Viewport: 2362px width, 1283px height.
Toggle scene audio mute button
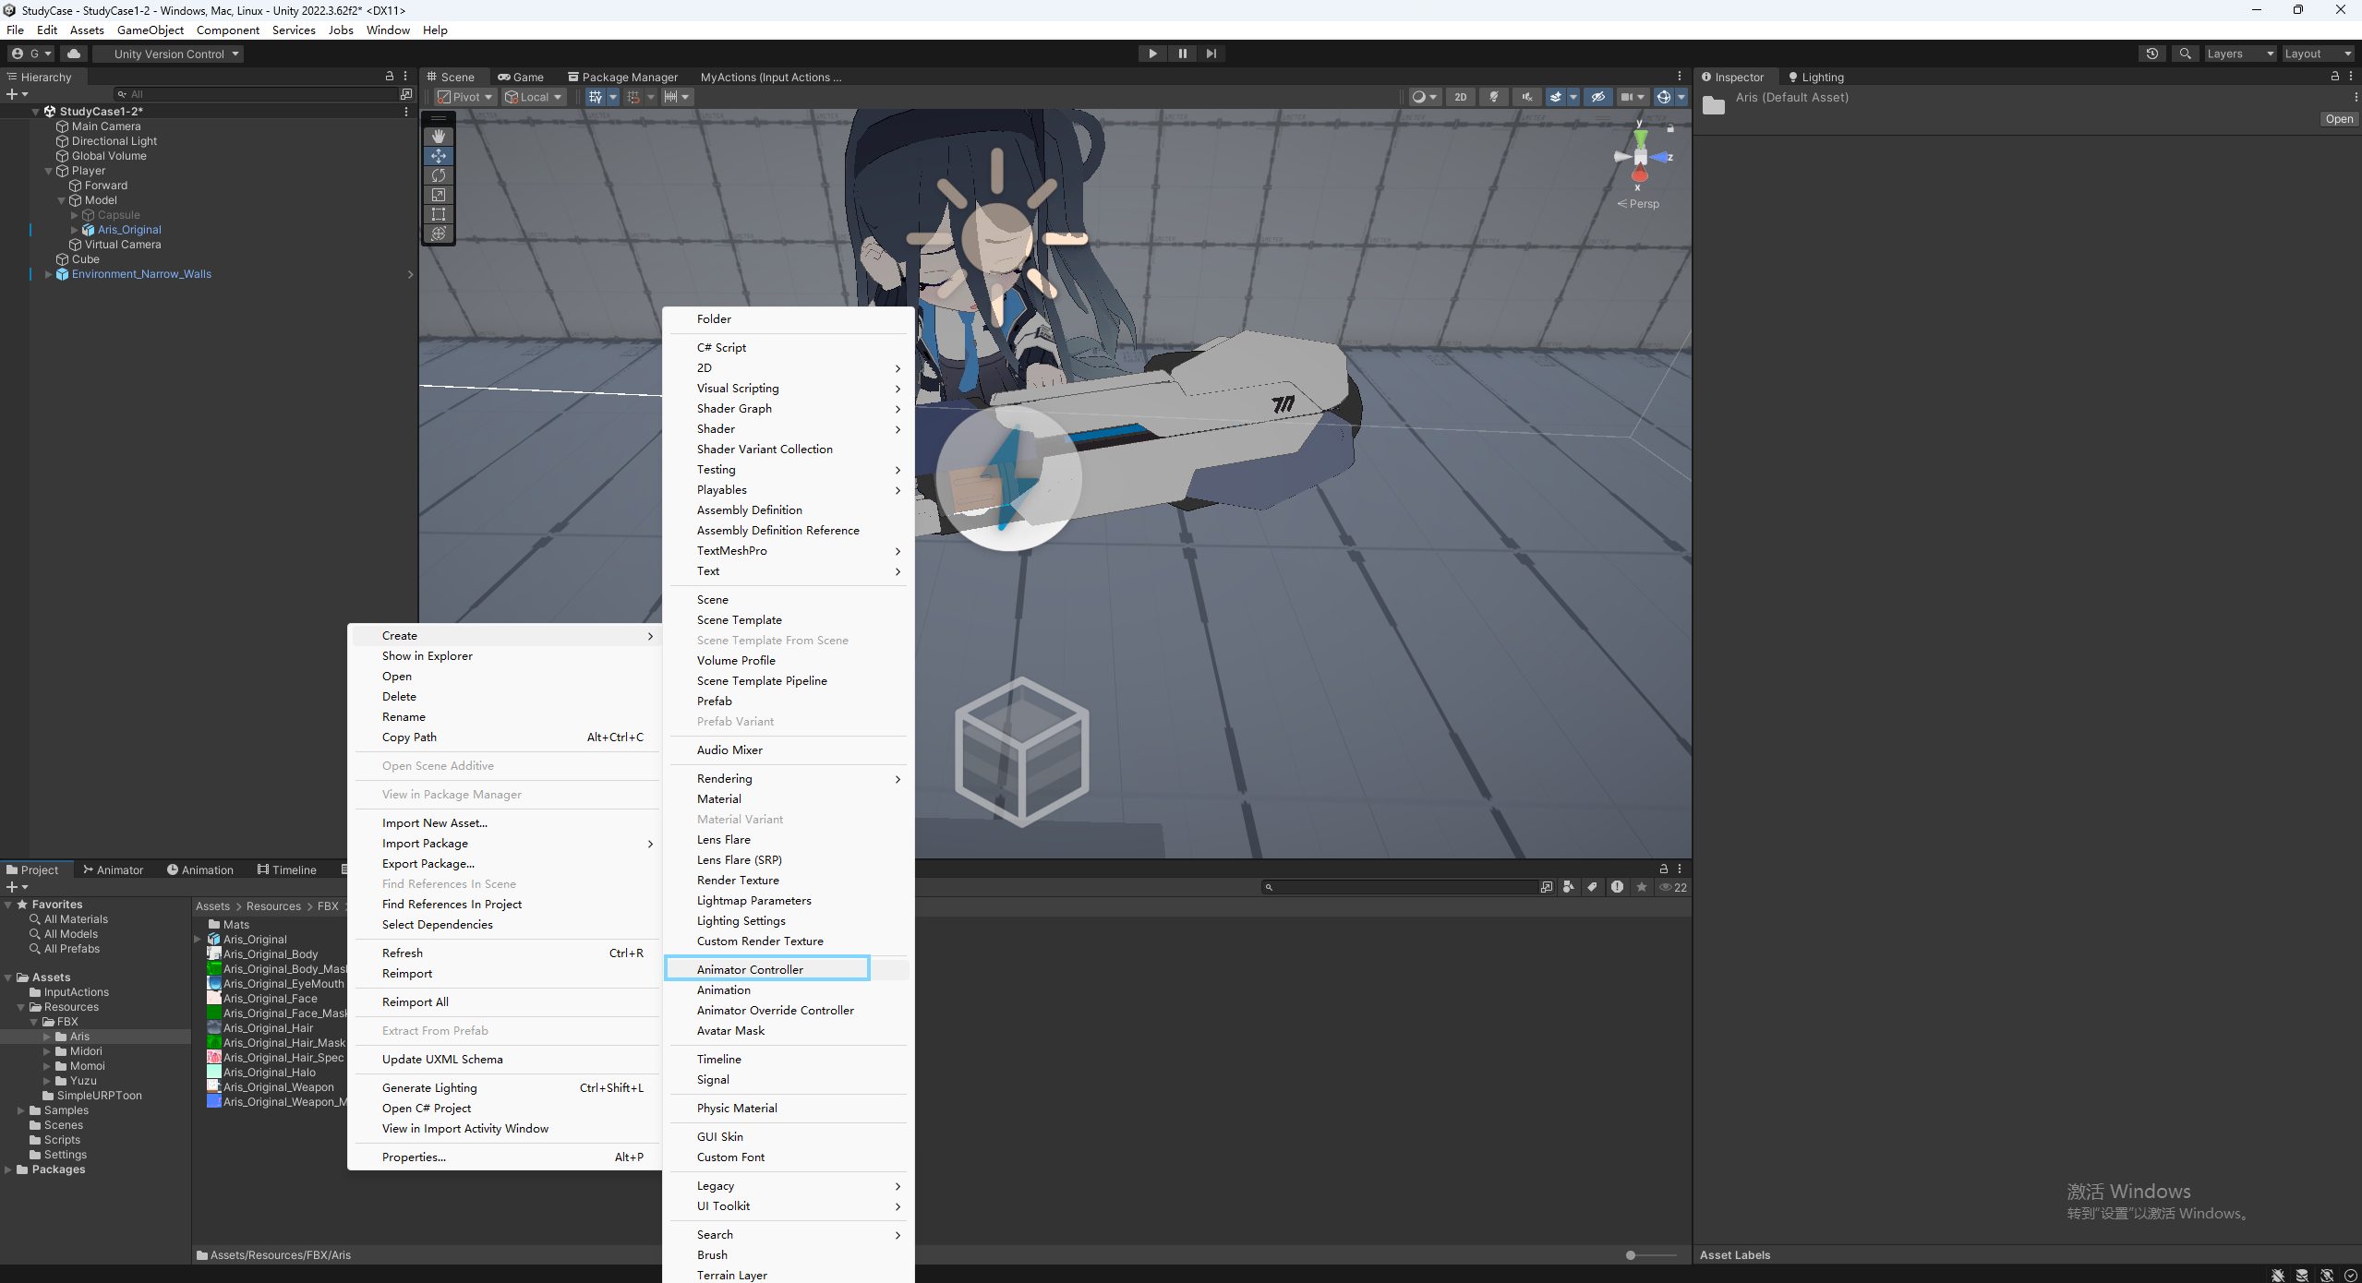(x=1526, y=97)
